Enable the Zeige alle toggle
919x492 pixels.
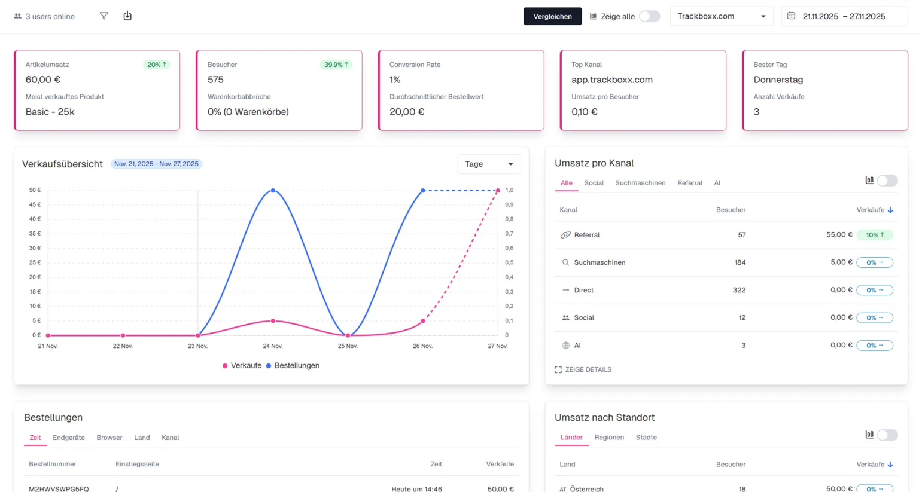pos(649,17)
